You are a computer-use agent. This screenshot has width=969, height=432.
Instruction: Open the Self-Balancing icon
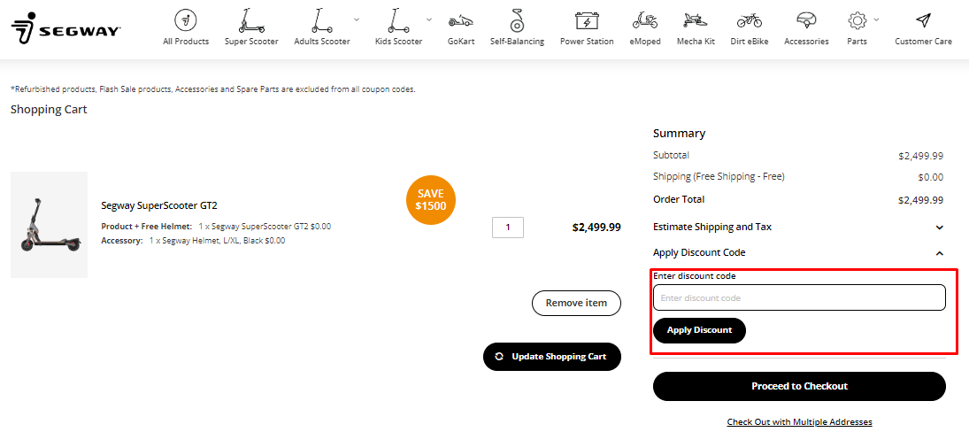[x=517, y=20]
